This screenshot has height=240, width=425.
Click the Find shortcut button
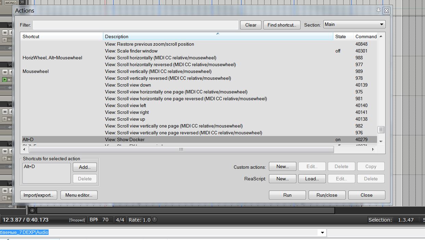282,25
